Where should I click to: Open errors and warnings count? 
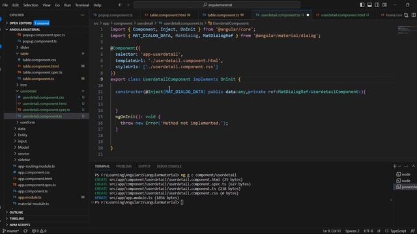(x=39, y=231)
